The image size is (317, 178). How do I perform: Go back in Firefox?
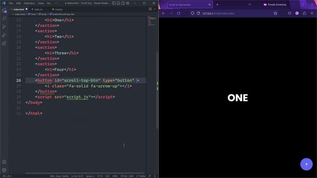pyautogui.click(x=163, y=13)
